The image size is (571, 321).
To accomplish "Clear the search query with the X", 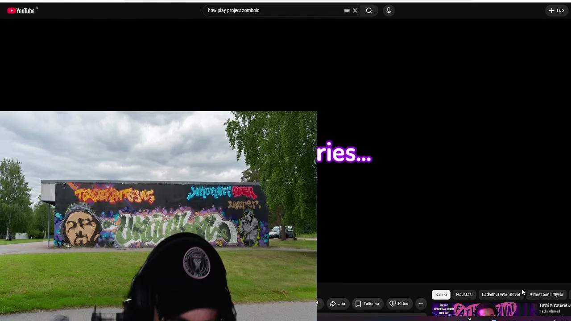I will (x=355, y=11).
